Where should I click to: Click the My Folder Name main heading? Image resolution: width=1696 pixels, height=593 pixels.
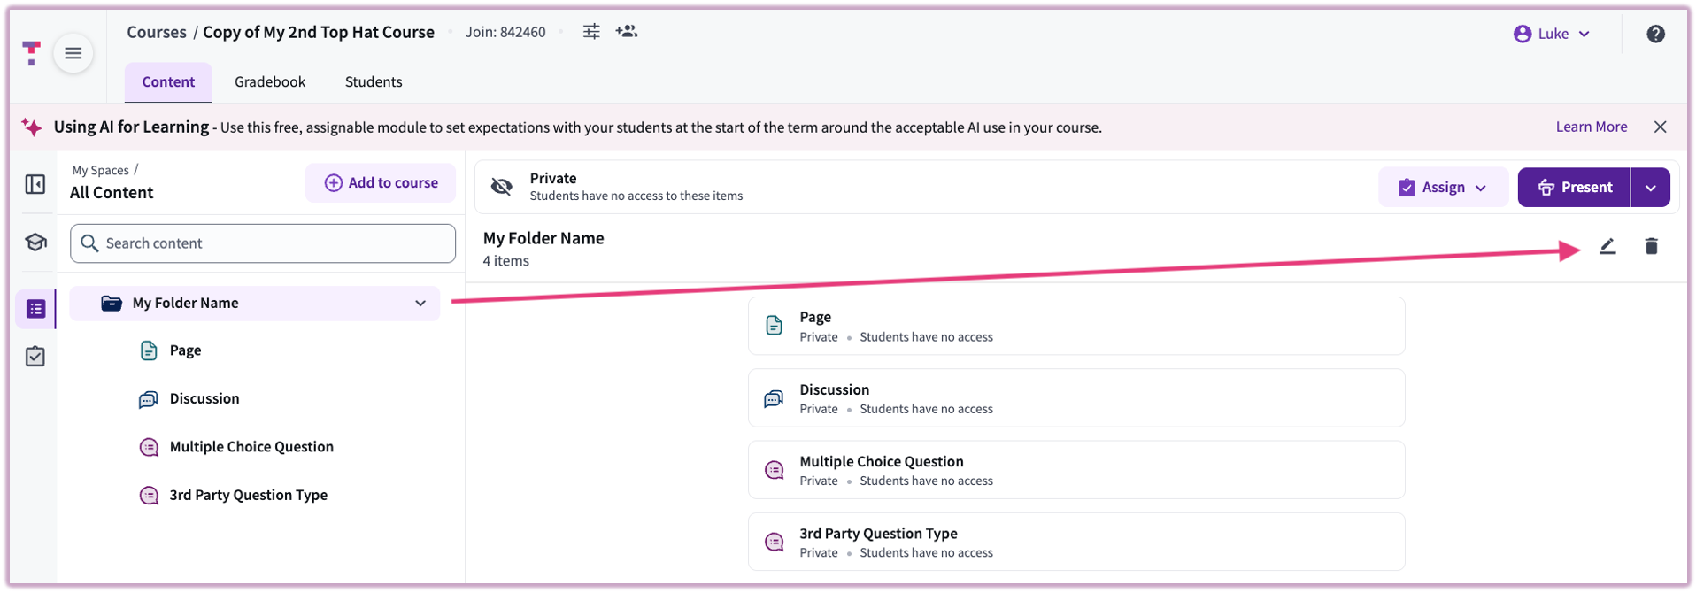click(x=543, y=238)
